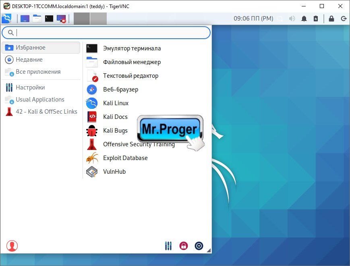
Task: Open settings manager from menu footer
Action: [x=168, y=246]
